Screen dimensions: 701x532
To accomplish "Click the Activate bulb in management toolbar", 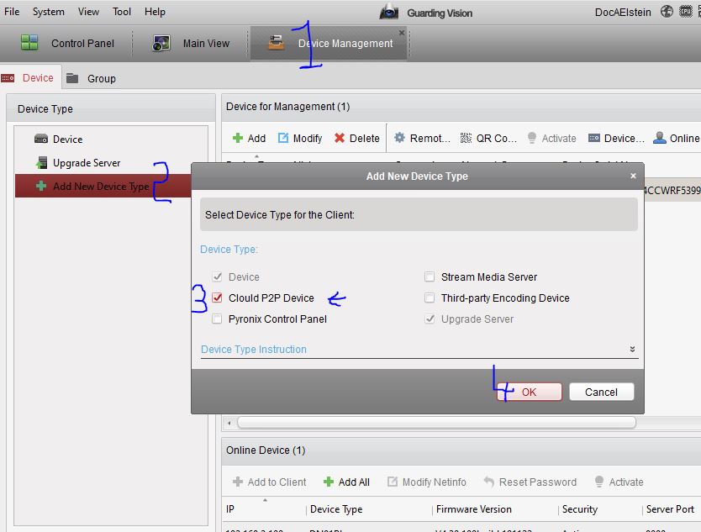I will click(531, 138).
